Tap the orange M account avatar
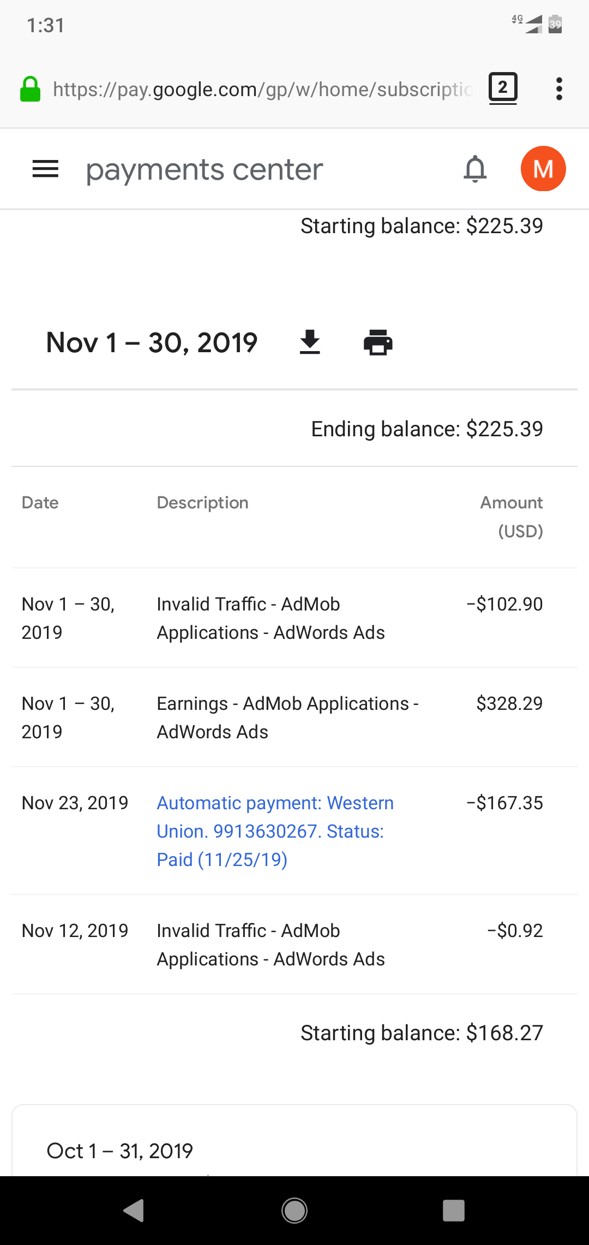Viewport: 589px width, 1245px height. [x=543, y=169]
